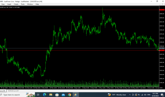Open the Tools menu
The width and height of the screenshot is (165, 97).
point(23,4)
